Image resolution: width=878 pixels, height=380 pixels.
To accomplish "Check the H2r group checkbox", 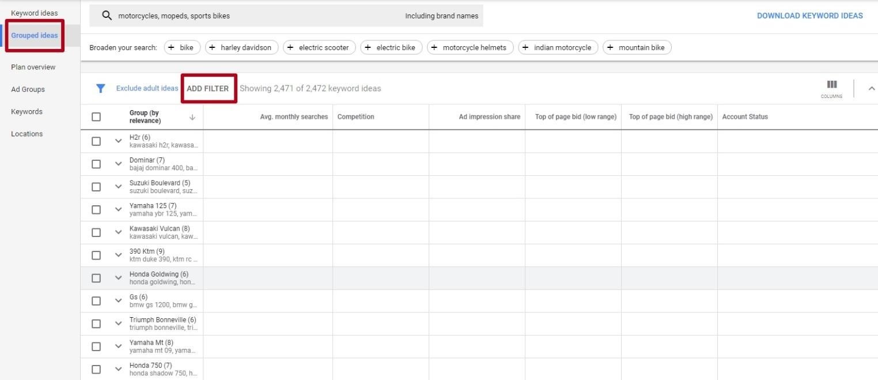I will point(96,141).
